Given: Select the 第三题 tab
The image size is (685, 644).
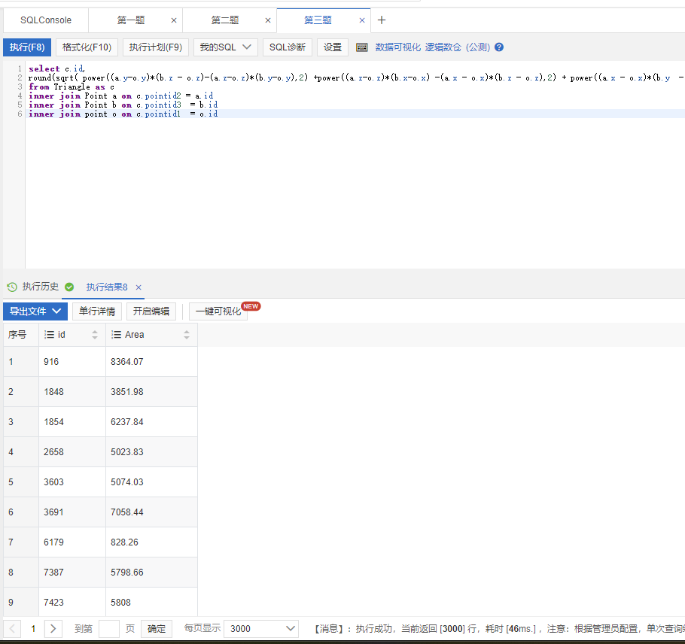Looking at the screenshot, I should click(318, 20).
